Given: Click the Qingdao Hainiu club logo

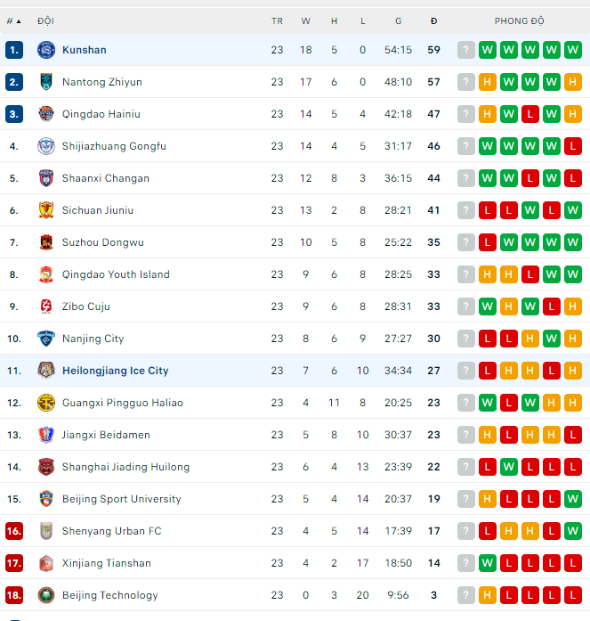Looking at the screenshot, I should [46, 114].
